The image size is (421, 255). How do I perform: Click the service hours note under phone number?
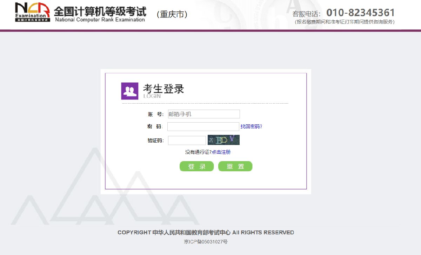pos(345,22)
